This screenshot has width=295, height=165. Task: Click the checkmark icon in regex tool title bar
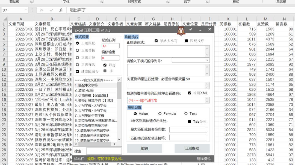(191, 29)
